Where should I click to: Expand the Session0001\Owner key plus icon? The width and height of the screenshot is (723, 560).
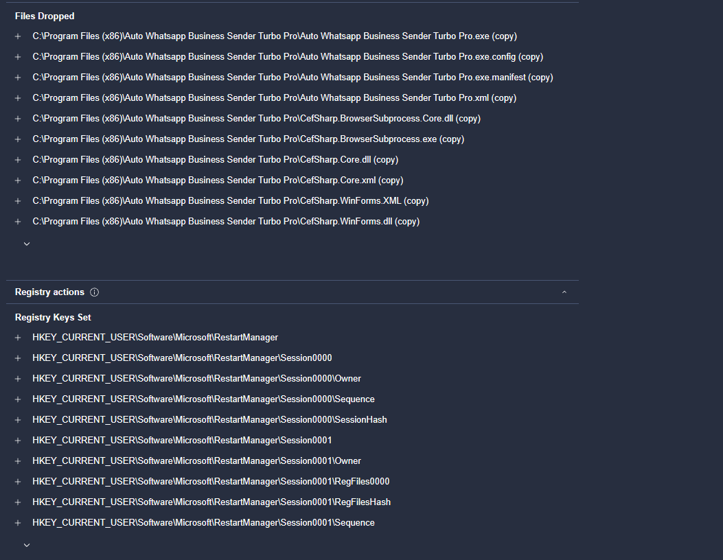18,461
